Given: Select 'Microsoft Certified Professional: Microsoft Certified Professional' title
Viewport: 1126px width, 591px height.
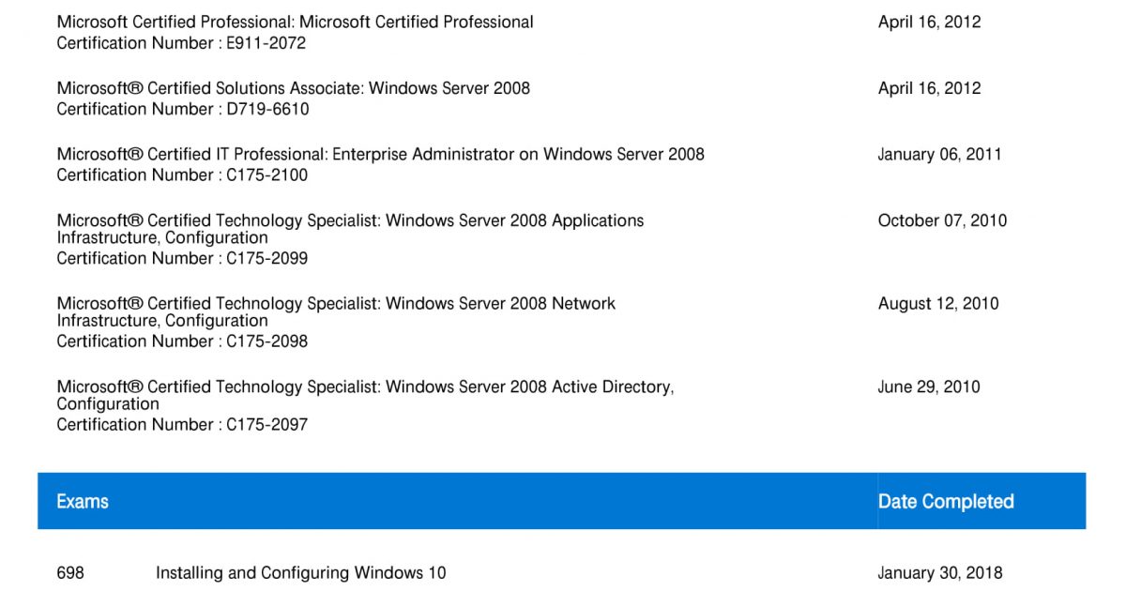Looking at the screenshot, I should [x=295, y=22].
